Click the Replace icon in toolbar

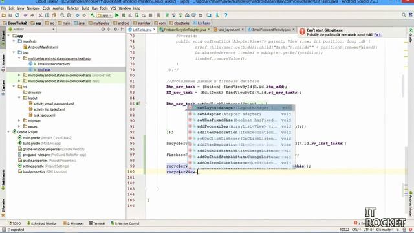coord(69,16)
